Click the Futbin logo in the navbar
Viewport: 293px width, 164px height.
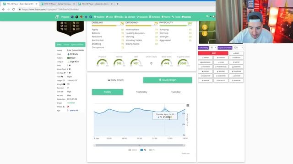tap(57, 17)
